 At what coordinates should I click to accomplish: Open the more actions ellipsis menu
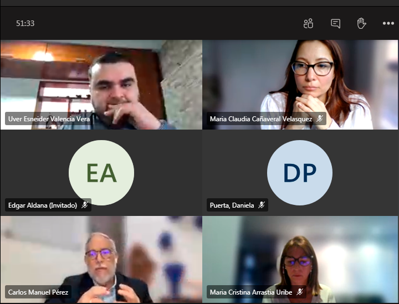[x=388, y=23]
